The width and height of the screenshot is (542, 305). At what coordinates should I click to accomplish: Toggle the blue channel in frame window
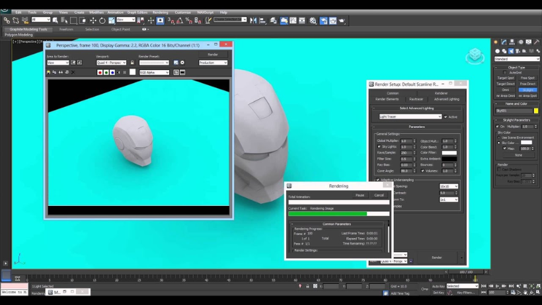[x=112, y=72]
